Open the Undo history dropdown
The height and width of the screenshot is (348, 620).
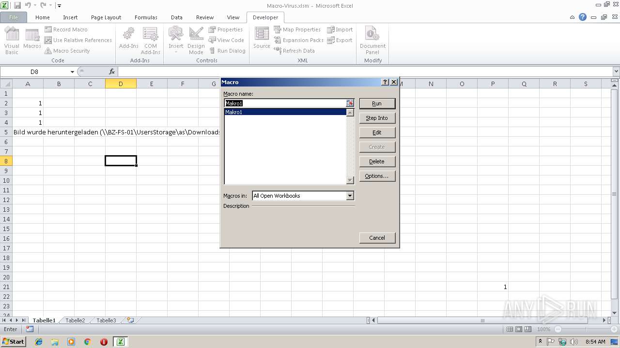tap(35, 6)
